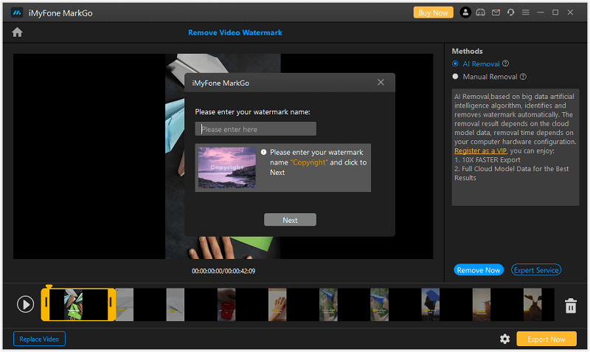Focus the watermark name input field

tap(255, 129)
